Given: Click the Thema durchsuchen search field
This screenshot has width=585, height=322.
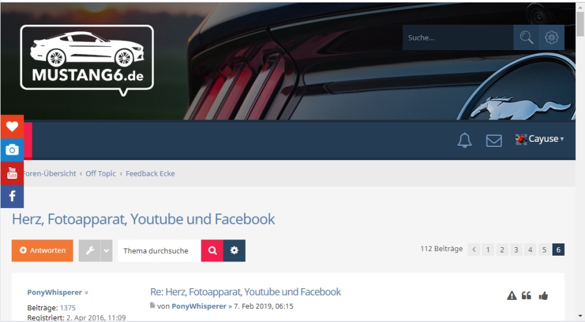Looking at the screenshot, I should click(159, 250).
